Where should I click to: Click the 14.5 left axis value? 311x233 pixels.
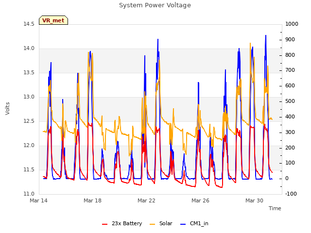pyautogui.click(x=29, y=24)
